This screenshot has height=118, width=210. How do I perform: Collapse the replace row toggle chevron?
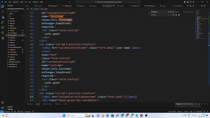coord(150,13)
